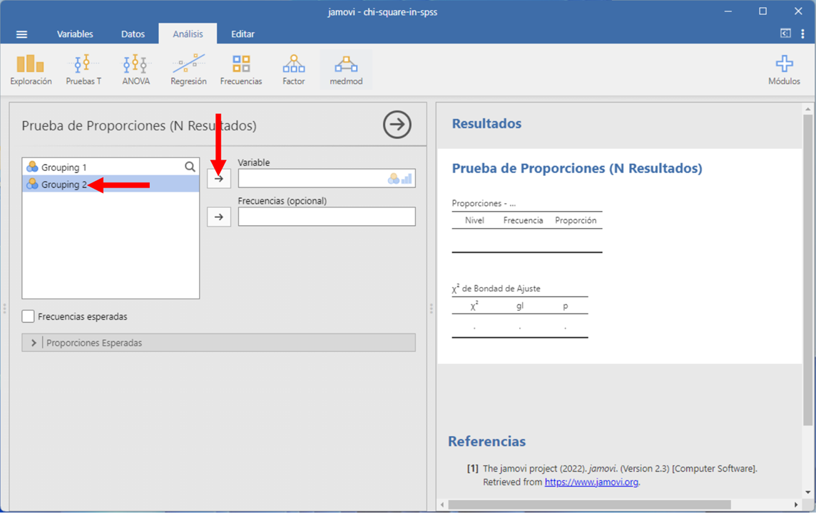Expand the Proporciones Esperadas section
The height and width of the screenshot is (513, 816).
(34, 343)
